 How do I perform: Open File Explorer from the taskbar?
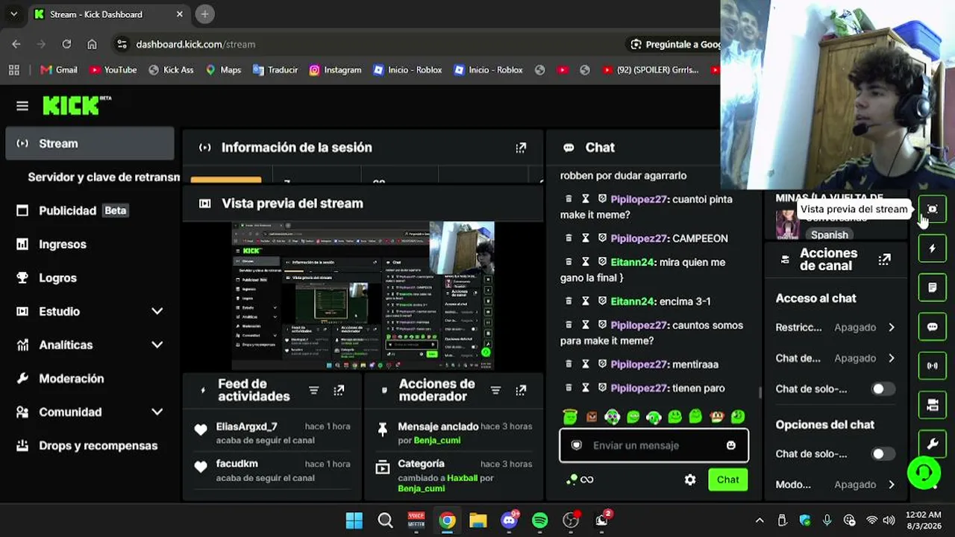pyautogui.click(x=478, y=520)
